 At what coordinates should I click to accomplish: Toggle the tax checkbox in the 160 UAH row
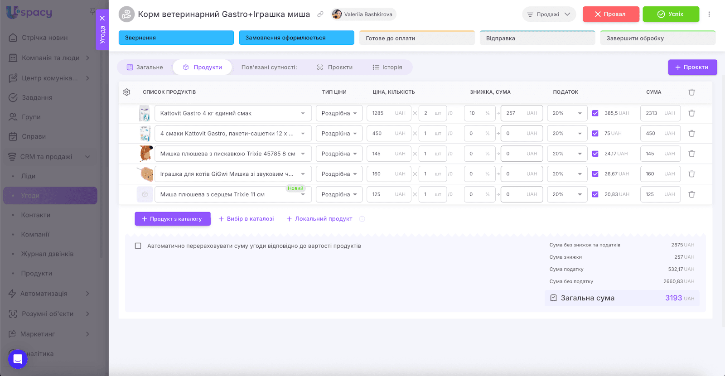[x=595, y=174]
